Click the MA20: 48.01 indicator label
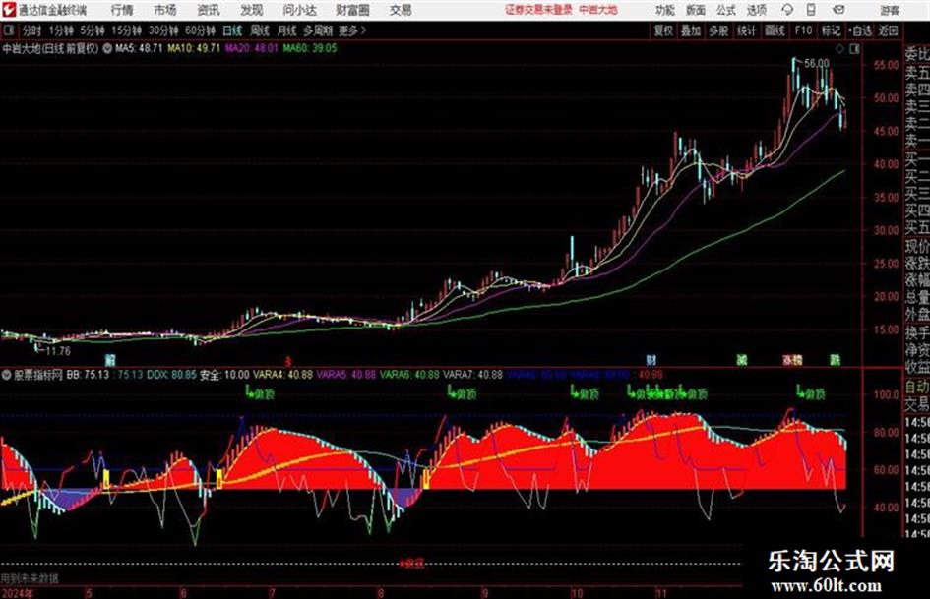Image resolution: width=930 pixels, height=599 pixels. click(252, 48)
